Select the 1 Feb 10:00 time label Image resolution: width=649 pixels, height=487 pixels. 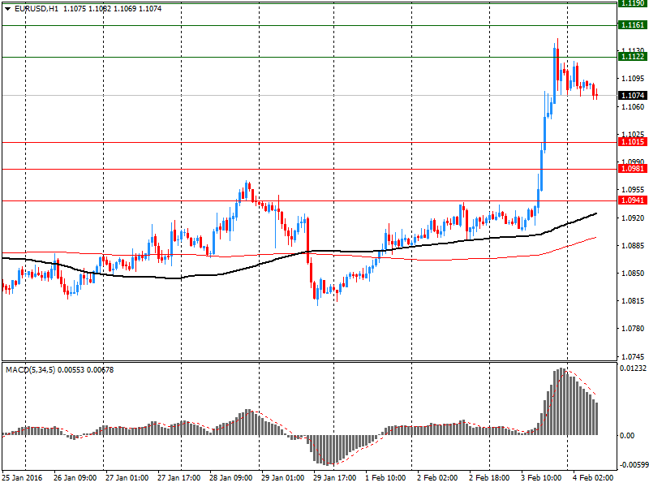(x=385, y=478)
